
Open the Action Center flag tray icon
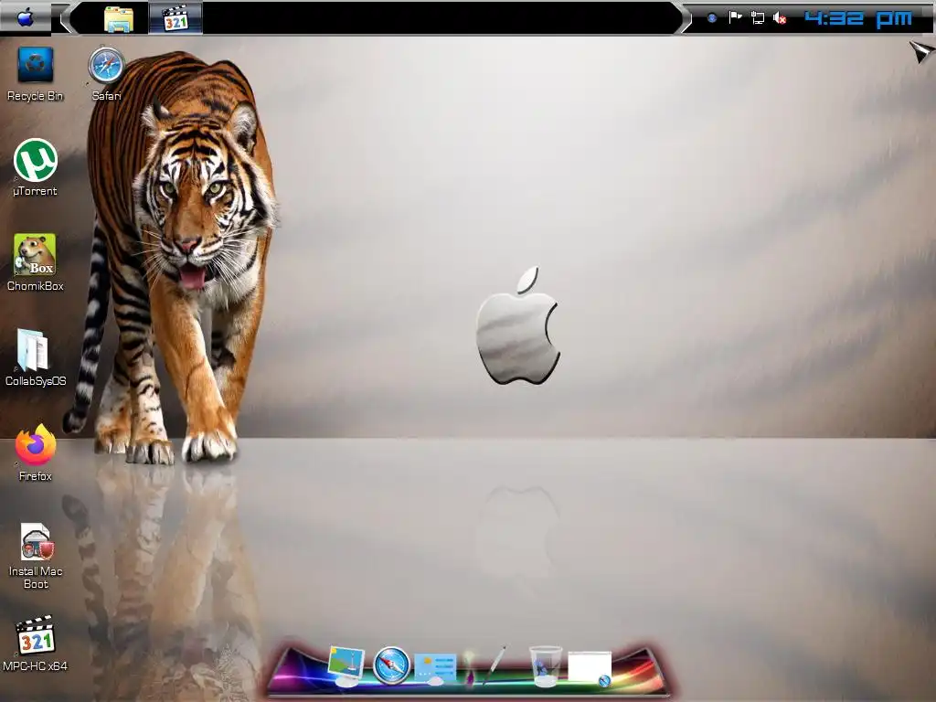pyautogui.click(x=735, y=18)
